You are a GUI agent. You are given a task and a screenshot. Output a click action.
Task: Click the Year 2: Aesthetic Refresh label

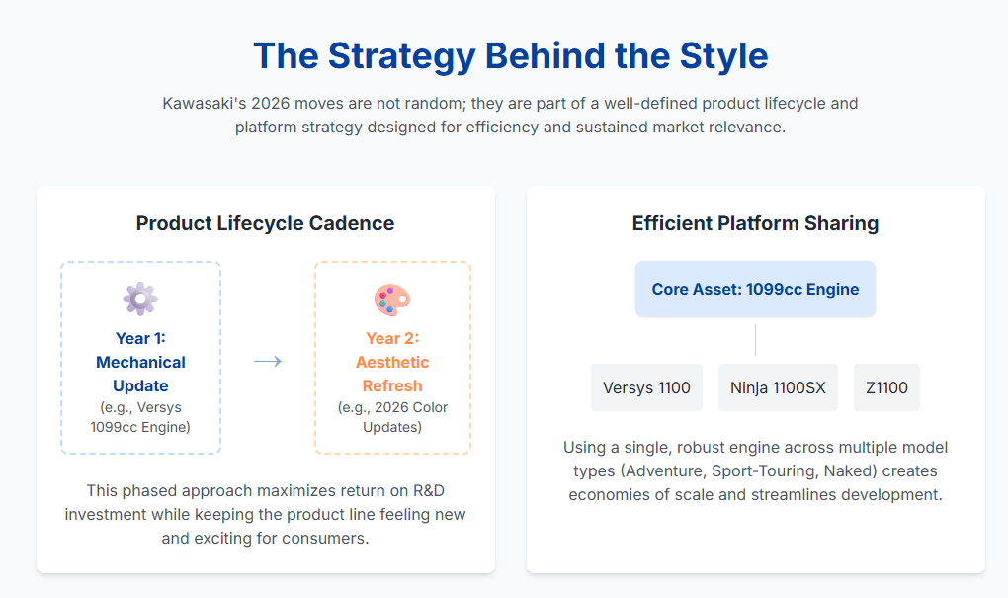[392, 362]
